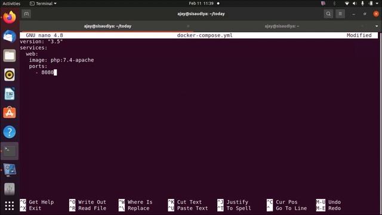Open the Terminal app menu in top bar
This screenshot has width=382, height=215.
pos(43,4)
